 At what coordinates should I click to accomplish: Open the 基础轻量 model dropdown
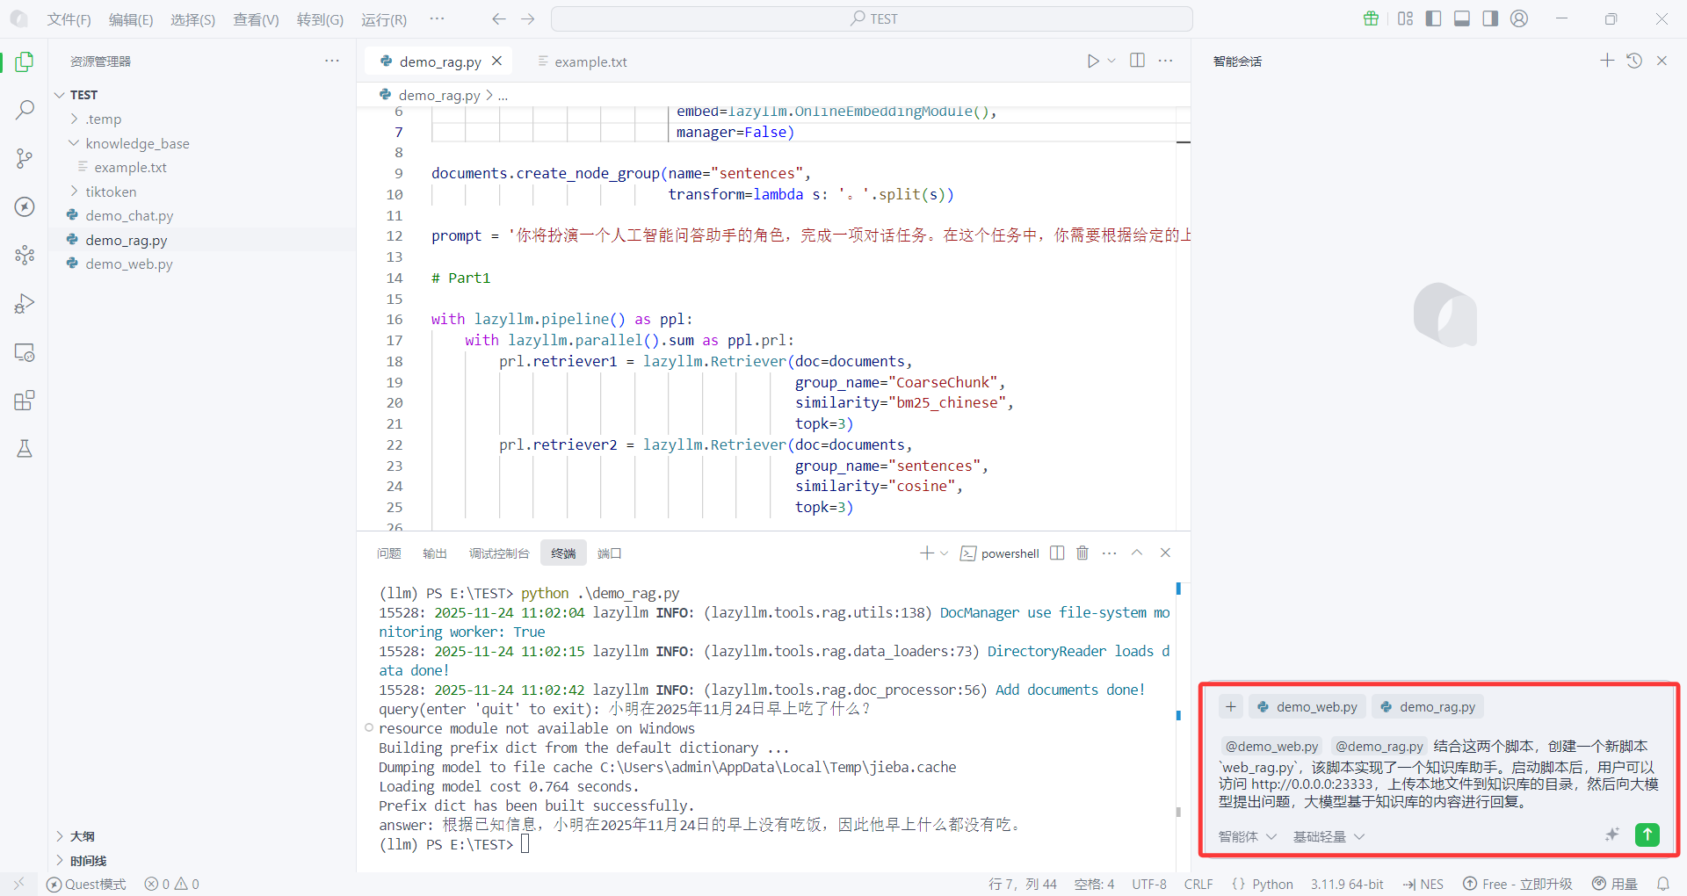coord(1329,837)
